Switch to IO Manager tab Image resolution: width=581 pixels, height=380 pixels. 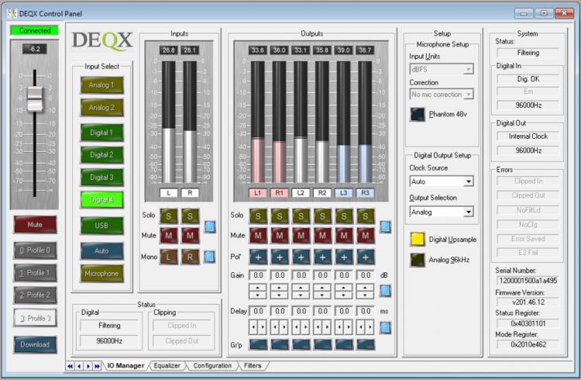click(x=125, y=365)
